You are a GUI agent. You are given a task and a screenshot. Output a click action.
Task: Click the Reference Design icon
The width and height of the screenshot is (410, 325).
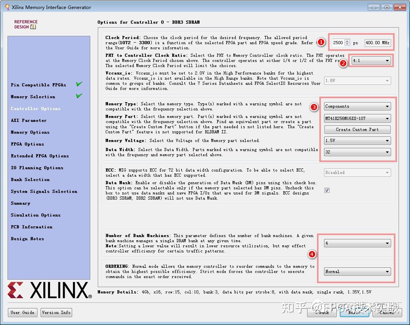(x=34, y=27)
